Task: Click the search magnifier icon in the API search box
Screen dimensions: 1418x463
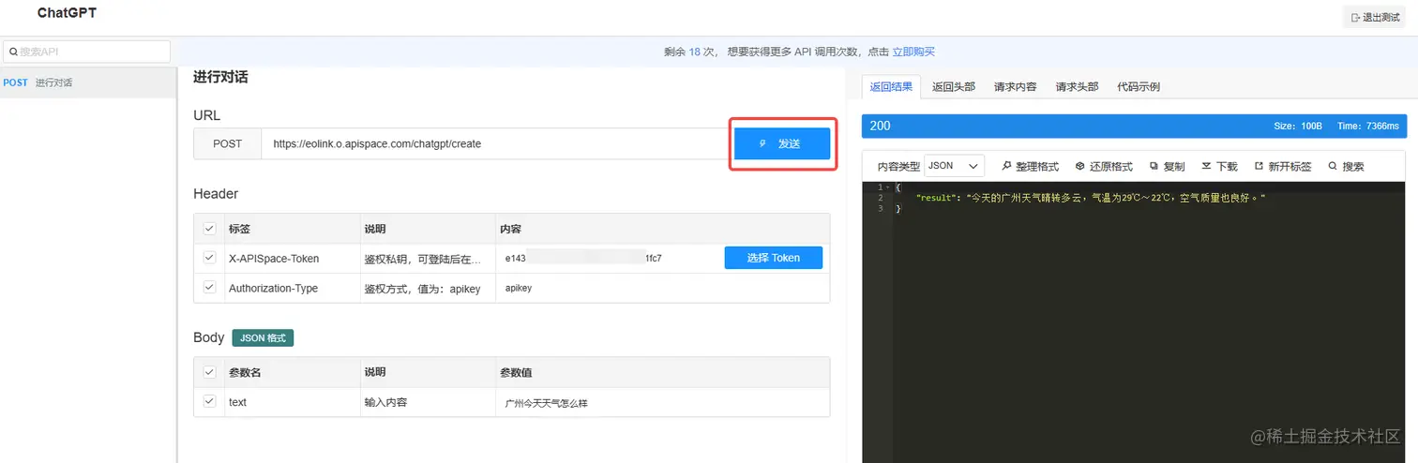Action: click(13, 52)
